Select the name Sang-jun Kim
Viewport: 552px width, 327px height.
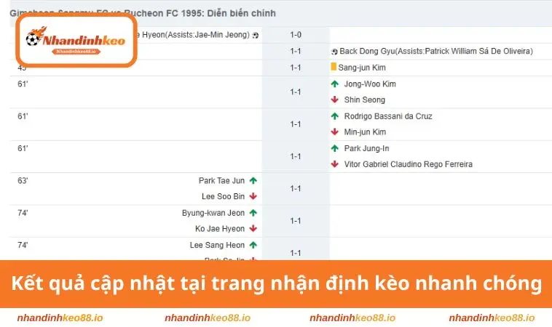tap(362, 68)
